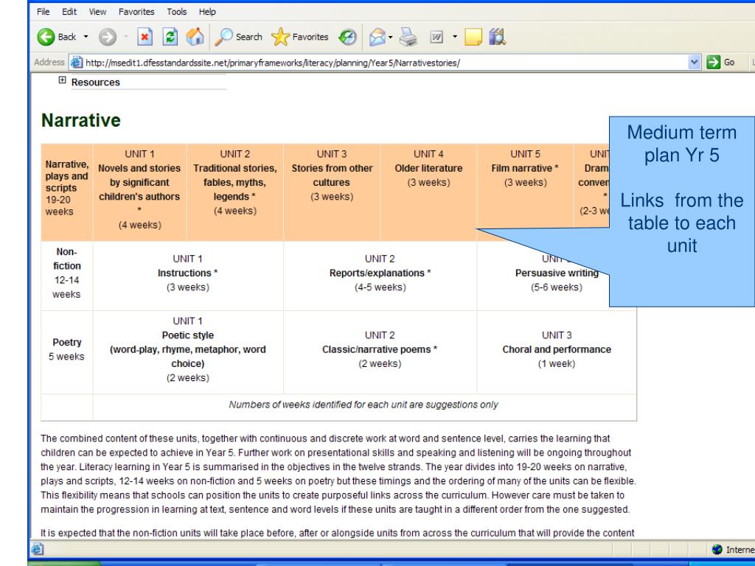Click the weeks are suggestions only note

click(363, 405)
